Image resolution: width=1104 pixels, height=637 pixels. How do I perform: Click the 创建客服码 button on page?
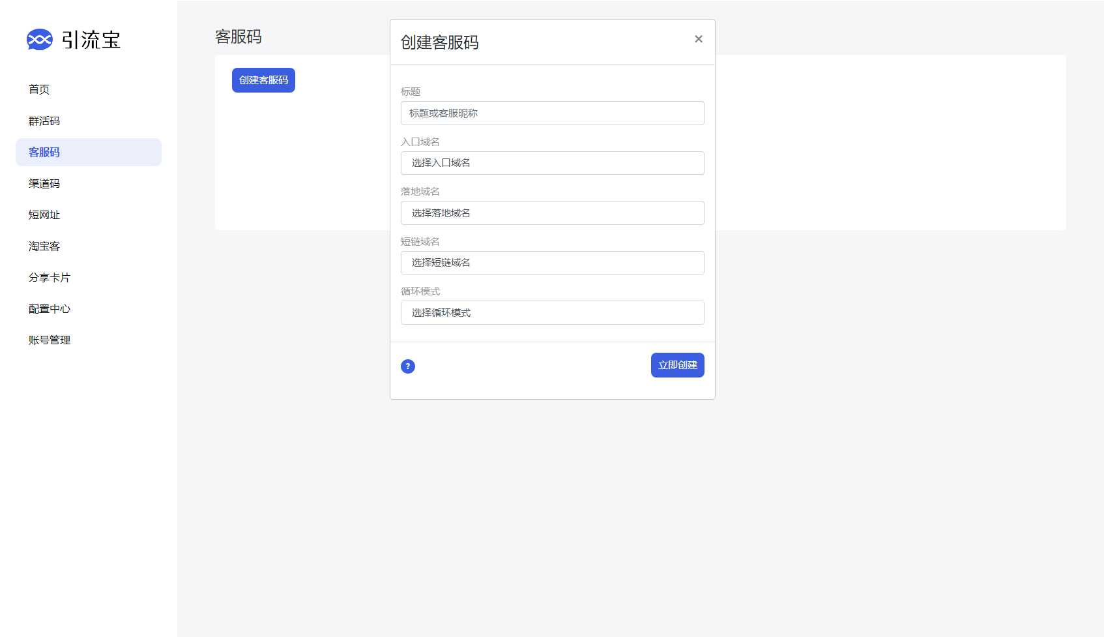(x=263, y=80)
